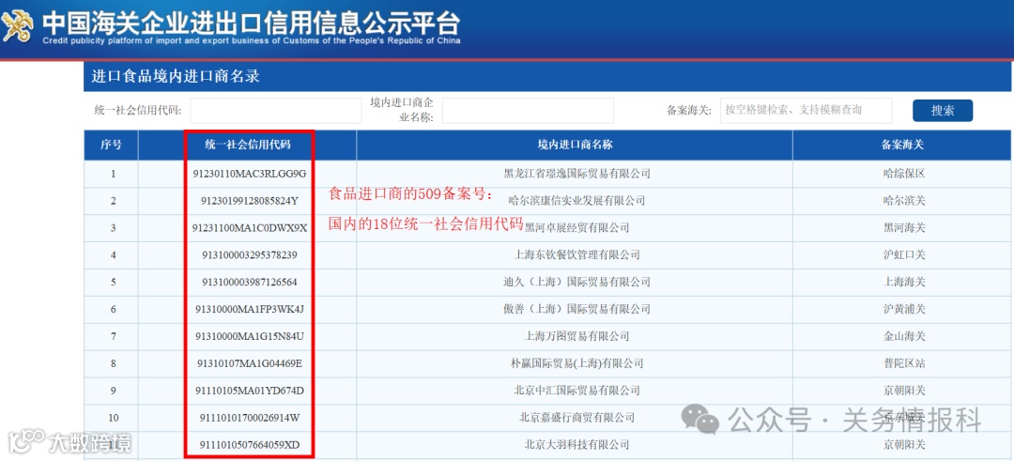The height and width of the screenshot is (461, 1014).
Task: Click the 搜索 button
Action: [x=943, y=111]
